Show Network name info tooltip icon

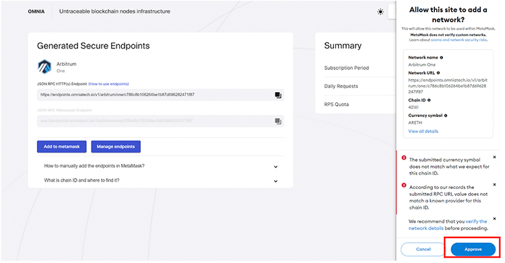coord(441,58)
